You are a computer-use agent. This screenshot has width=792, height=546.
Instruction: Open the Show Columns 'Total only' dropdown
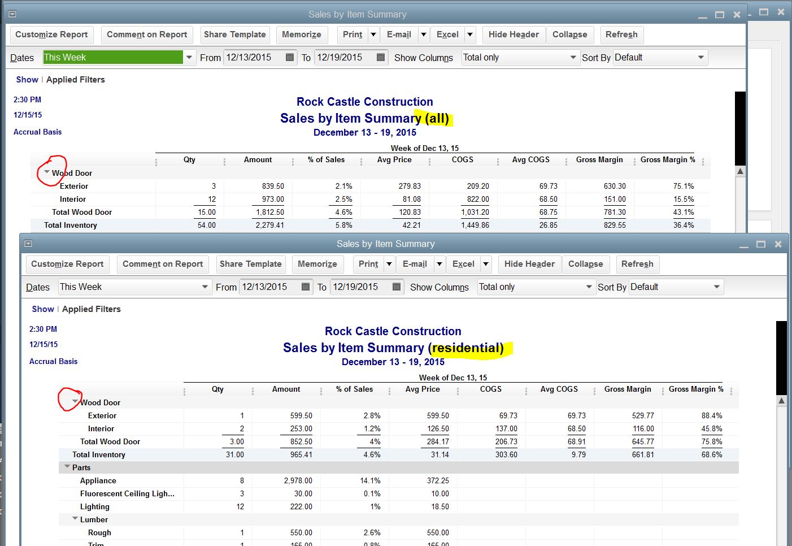coord(573,57)
